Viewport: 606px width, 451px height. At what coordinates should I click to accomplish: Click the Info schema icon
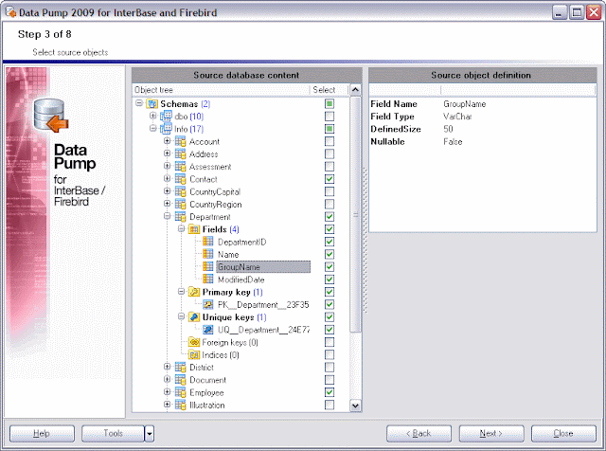point(167,129)
